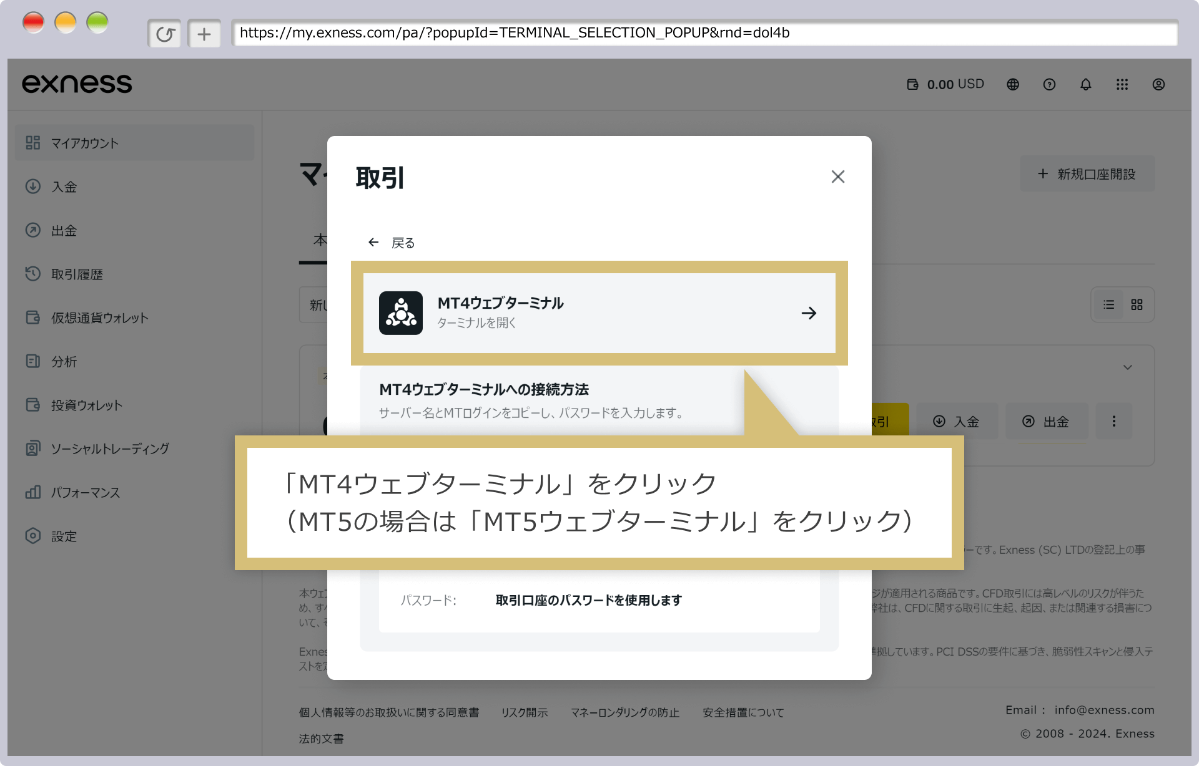The image size is (1199, 766).
Task: Open マイアカウント in sidebar
Action: click(x=134, y=143)
